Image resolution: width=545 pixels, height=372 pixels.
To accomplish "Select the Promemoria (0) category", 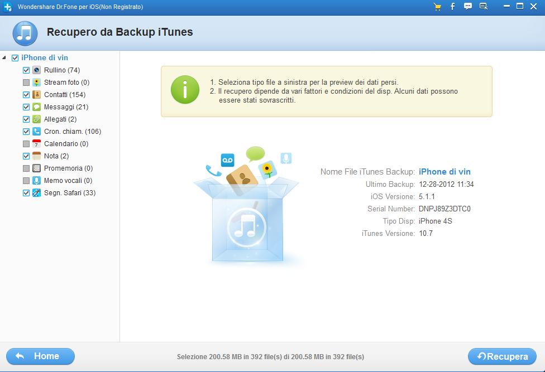I will tap(69, 168).
